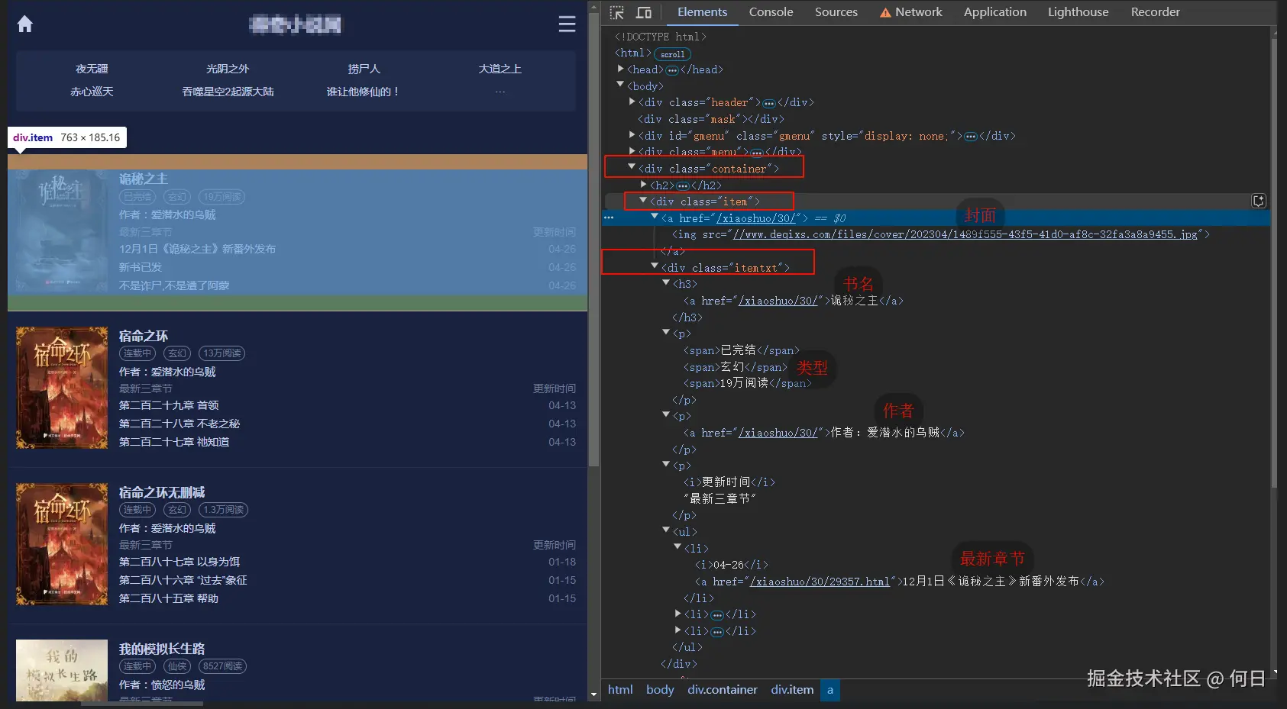Collapse the div class container node
This screenshot has width=1287, height=709.
[632, 168]
